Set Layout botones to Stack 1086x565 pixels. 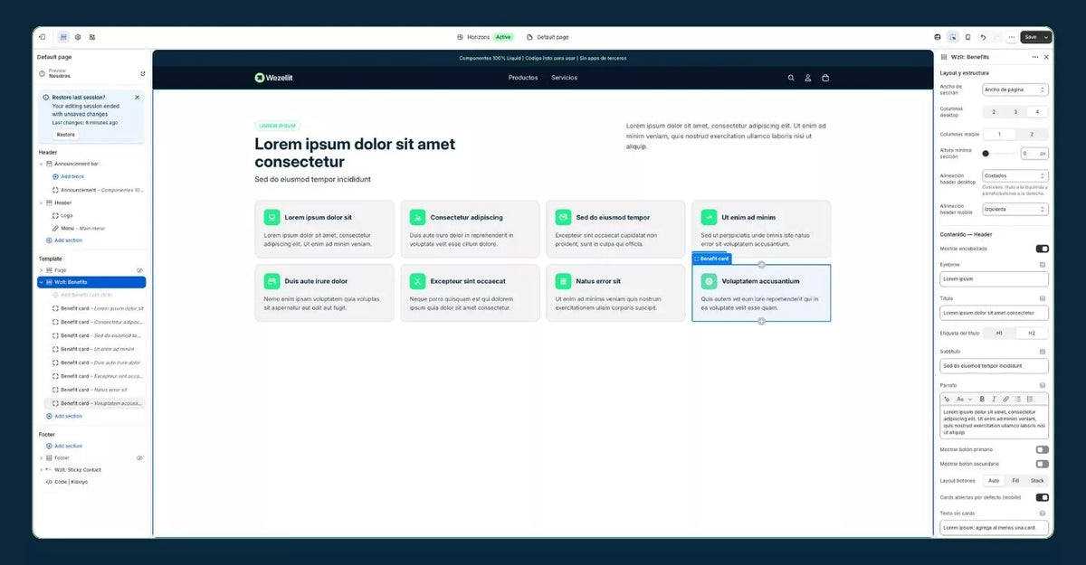pyautogui.click(x=1037, y=481)
